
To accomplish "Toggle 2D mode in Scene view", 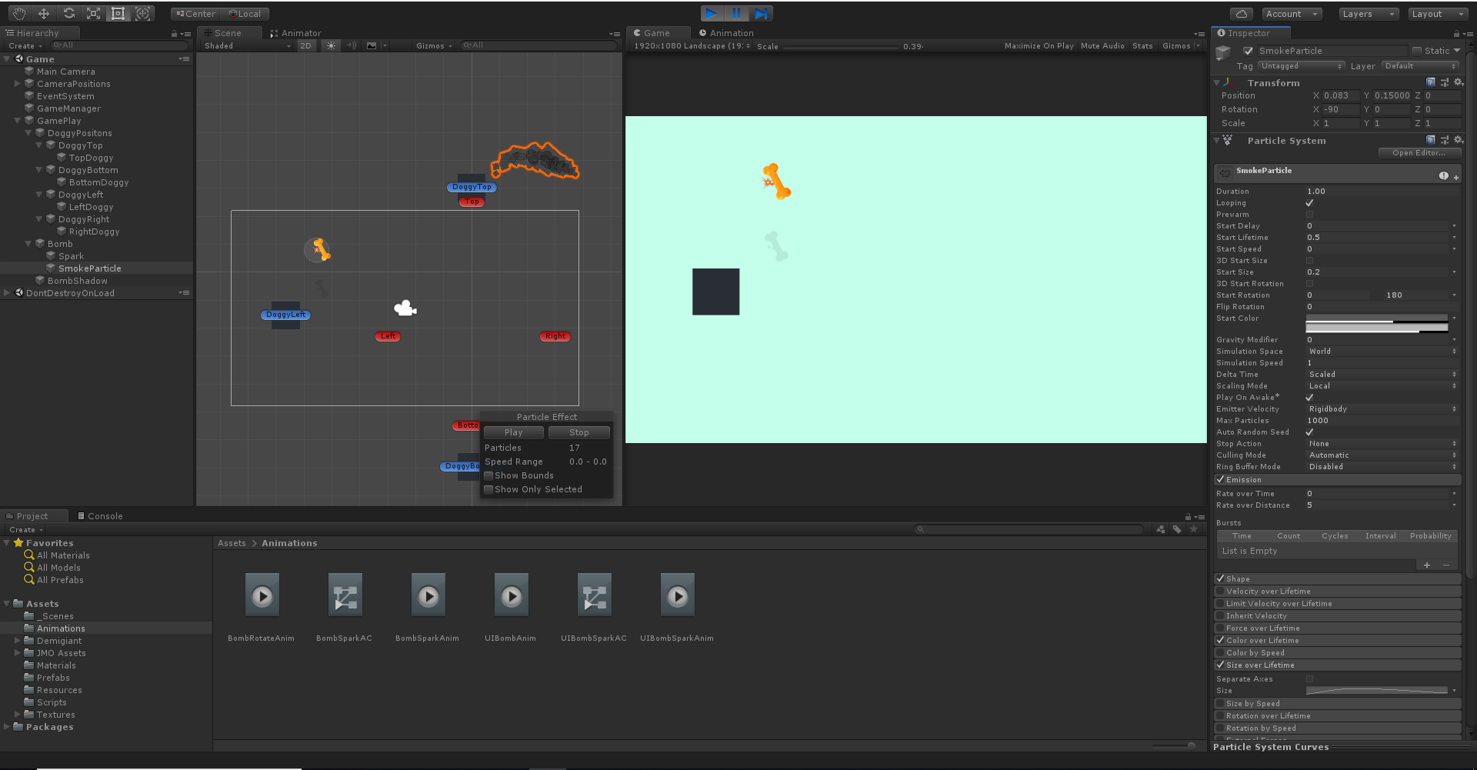I will click(305, 45).
